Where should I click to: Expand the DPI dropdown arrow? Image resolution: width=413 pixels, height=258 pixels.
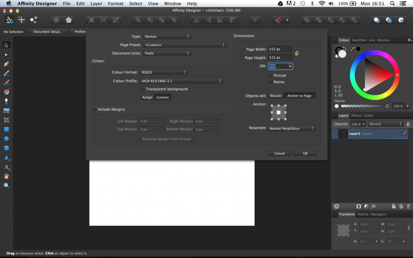290,66
